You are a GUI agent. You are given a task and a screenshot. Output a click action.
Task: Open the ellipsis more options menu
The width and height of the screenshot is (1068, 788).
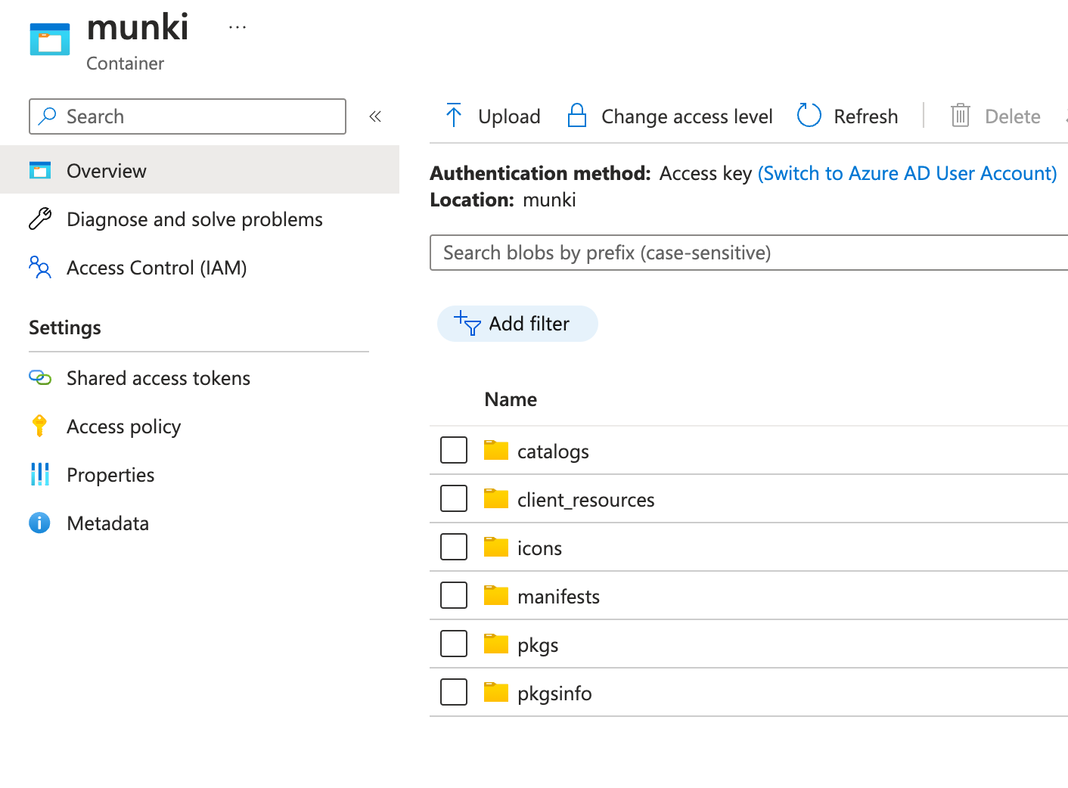pyautogui.click(x=238, y=28)
